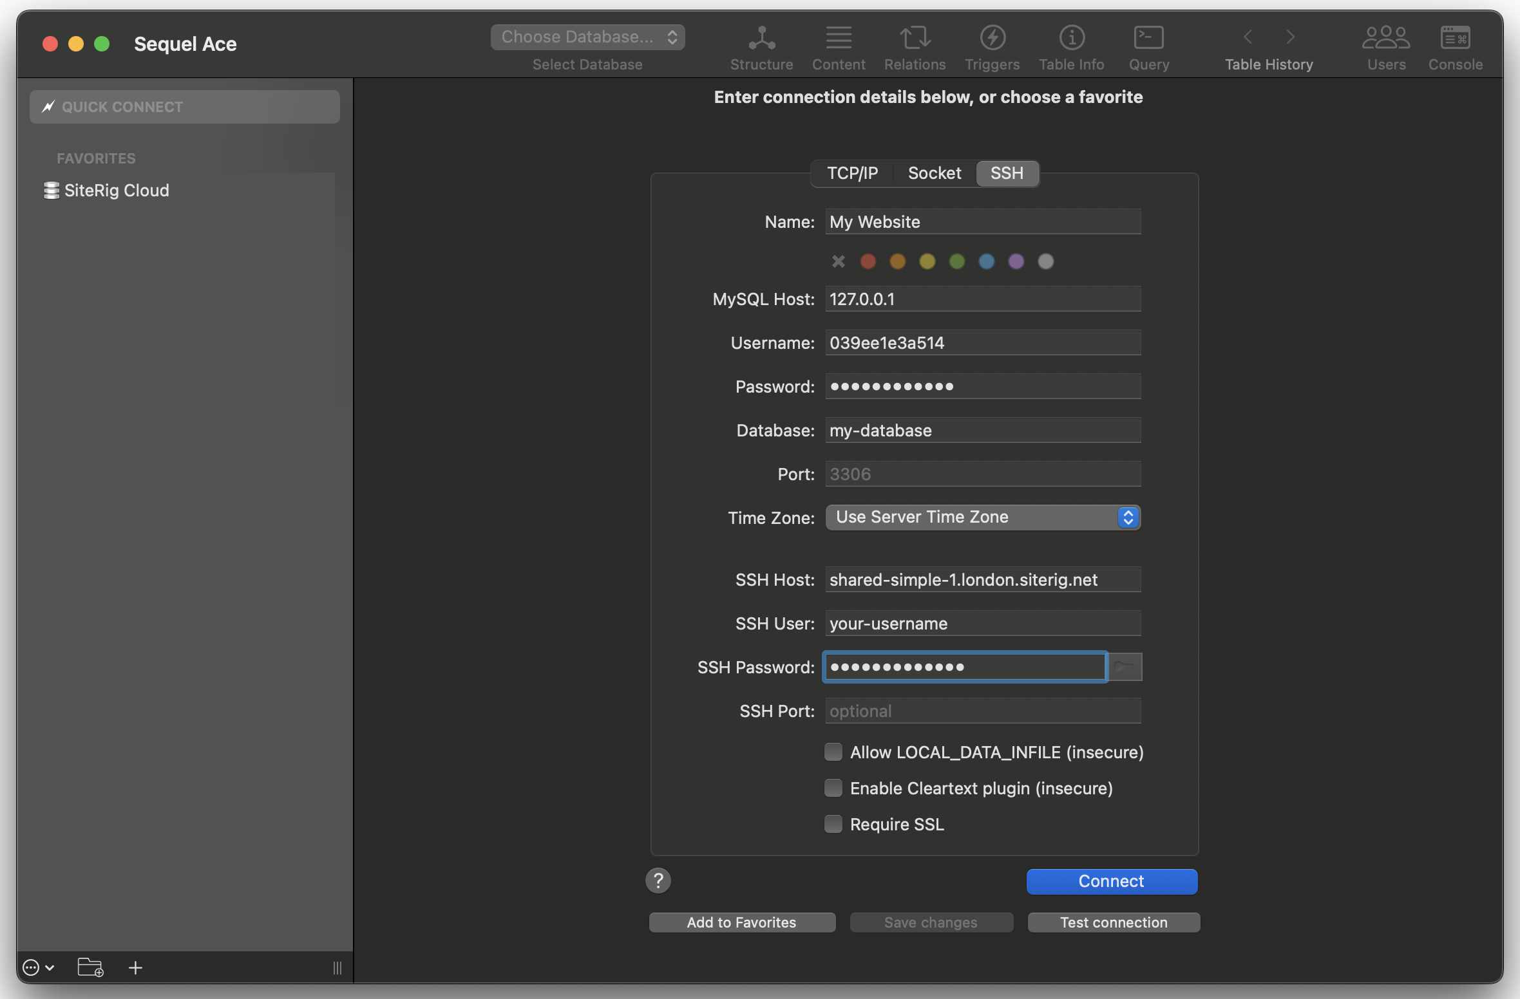Open the Structure view icon

[x=761, y=39]
